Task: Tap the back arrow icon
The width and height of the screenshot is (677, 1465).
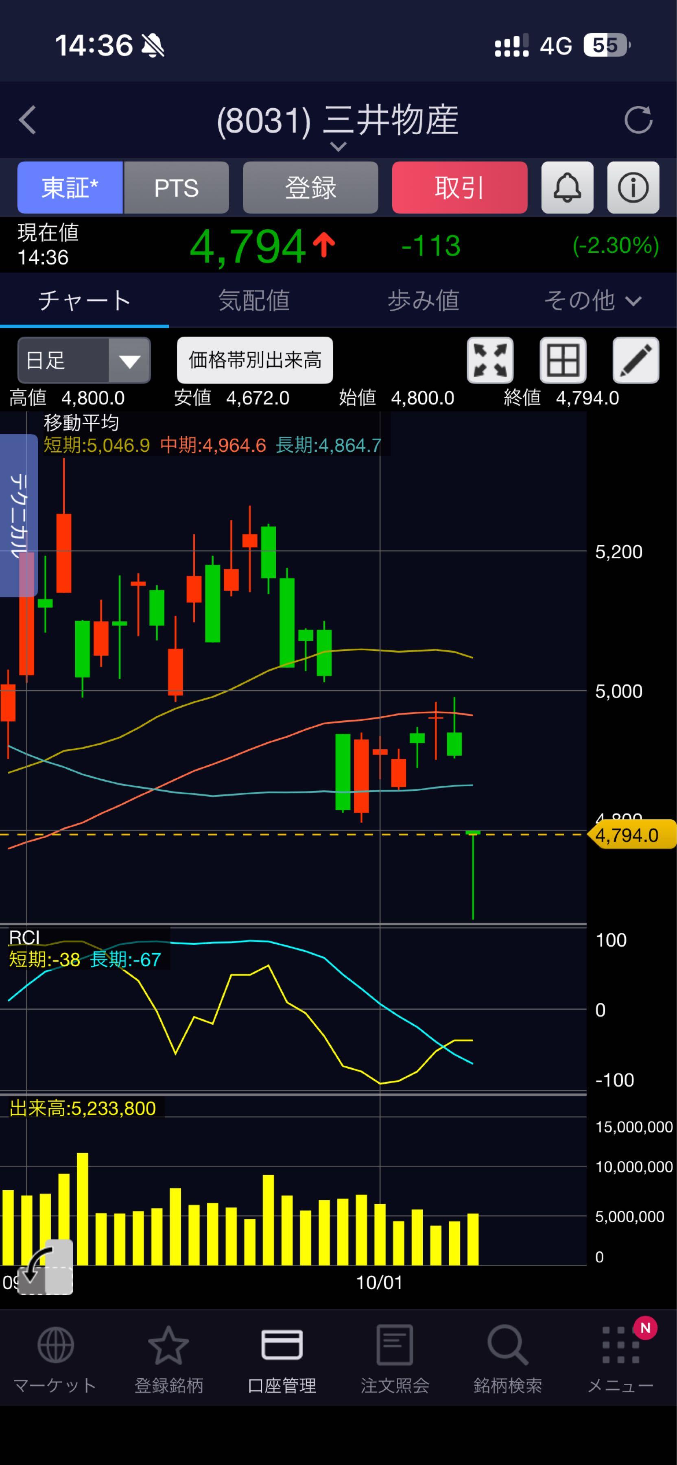Action: pos(27,120)
